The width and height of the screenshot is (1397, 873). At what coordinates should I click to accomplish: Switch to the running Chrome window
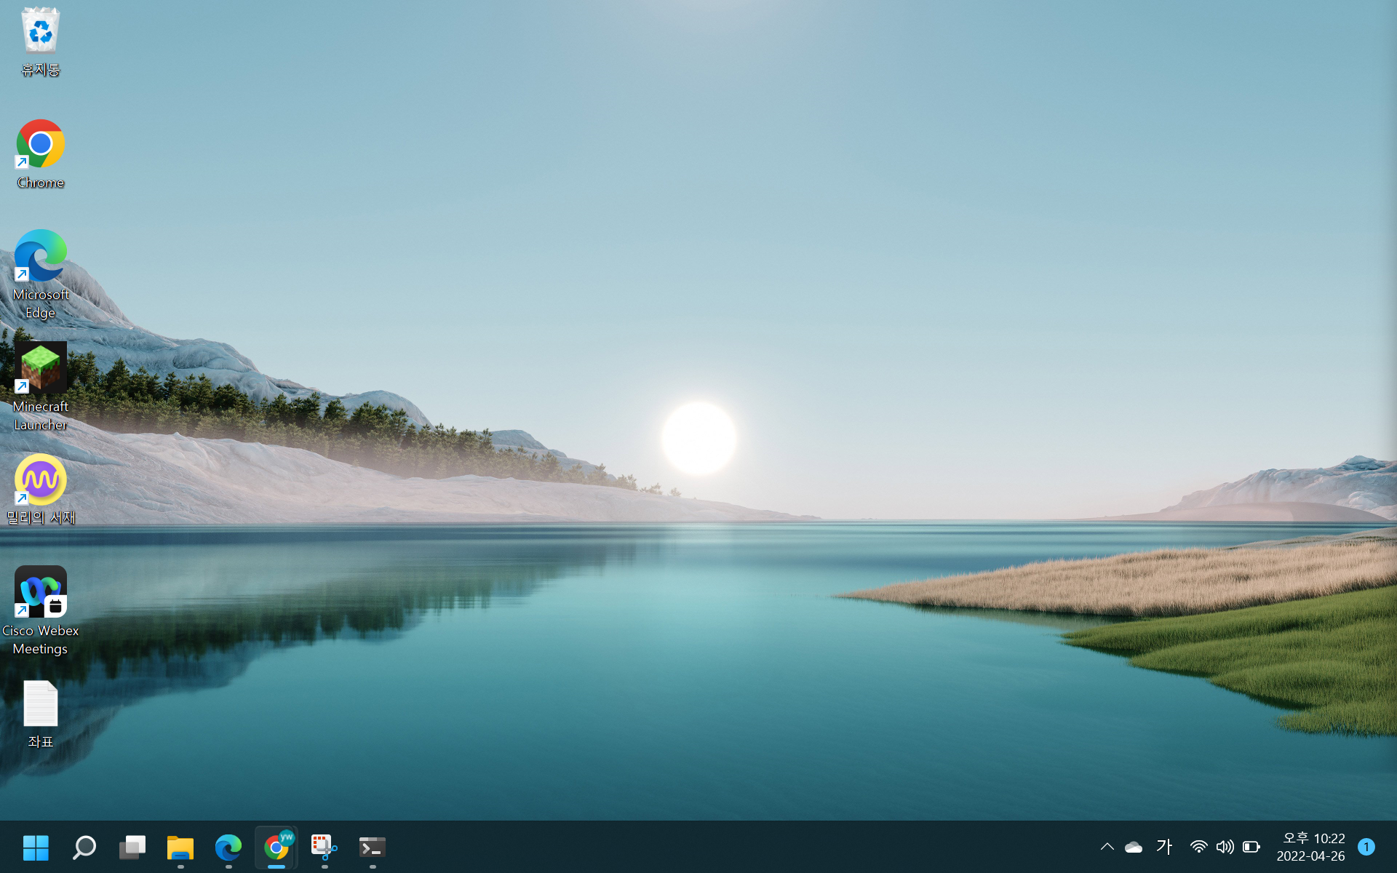(x=276, y=847)
